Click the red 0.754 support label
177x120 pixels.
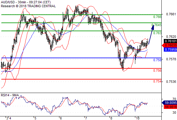pos(157,81)
